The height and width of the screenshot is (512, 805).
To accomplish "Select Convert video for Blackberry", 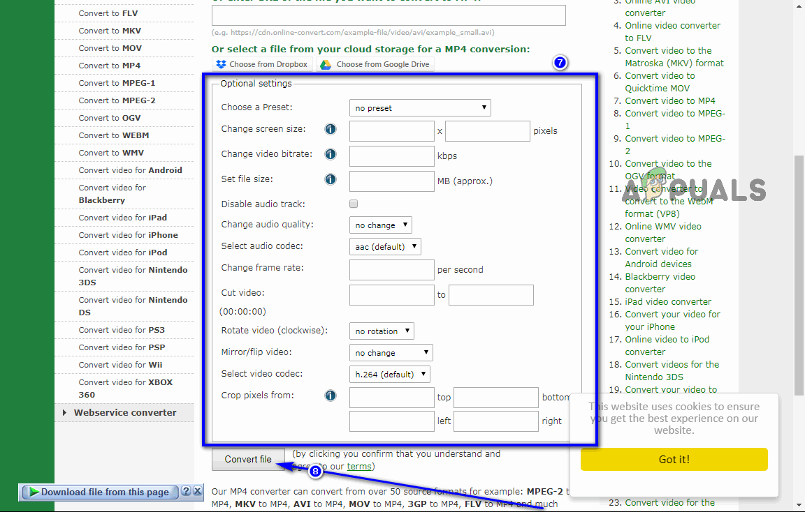I will pos(113,194).
